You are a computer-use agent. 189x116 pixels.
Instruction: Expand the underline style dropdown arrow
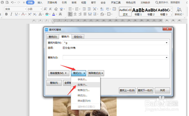(x=19, y=14)
